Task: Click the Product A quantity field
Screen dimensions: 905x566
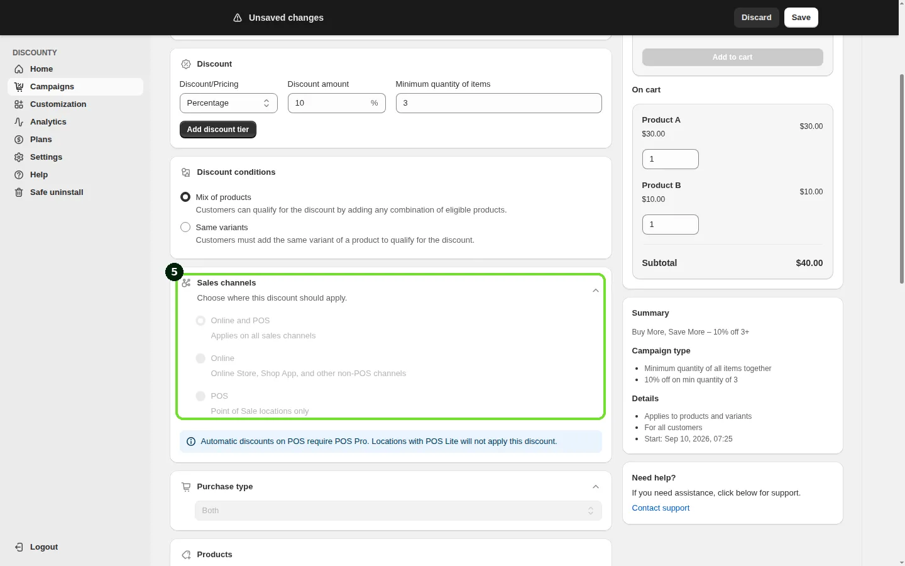Action: click(671, 159)
